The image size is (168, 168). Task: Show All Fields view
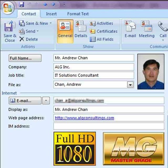[x=101, y=39]
